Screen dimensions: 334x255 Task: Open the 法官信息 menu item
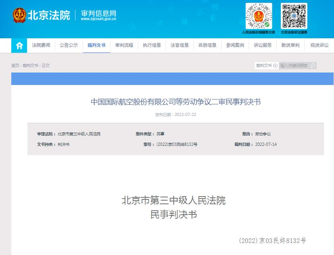coord(180,46)
